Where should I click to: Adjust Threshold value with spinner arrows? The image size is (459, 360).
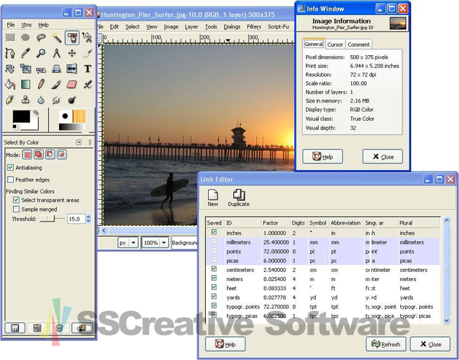point(89,219)
